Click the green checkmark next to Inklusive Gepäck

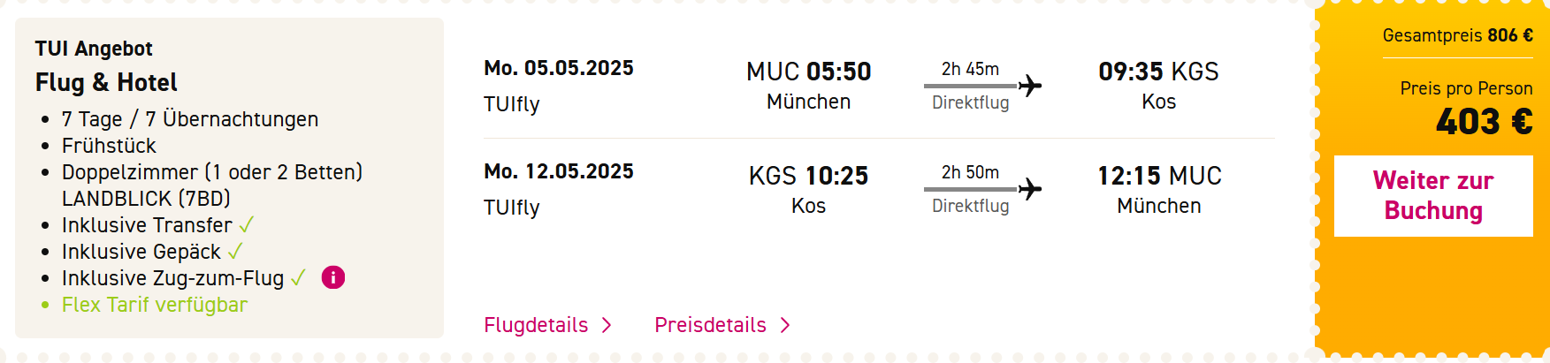235,252
